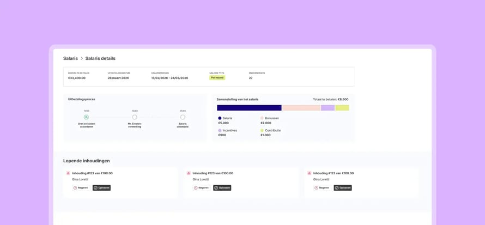Click Oplossen button on first deduction card
485x225 pixels.
[101, 187]
